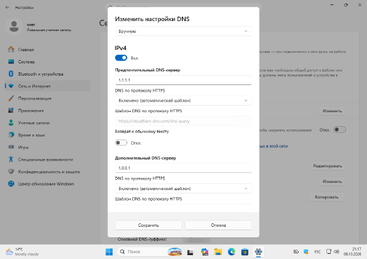Image resolution: width=367 pixels, height=259 pixels.
Task: Open the clock showing 21:17
Action: (x=352, y=252)
